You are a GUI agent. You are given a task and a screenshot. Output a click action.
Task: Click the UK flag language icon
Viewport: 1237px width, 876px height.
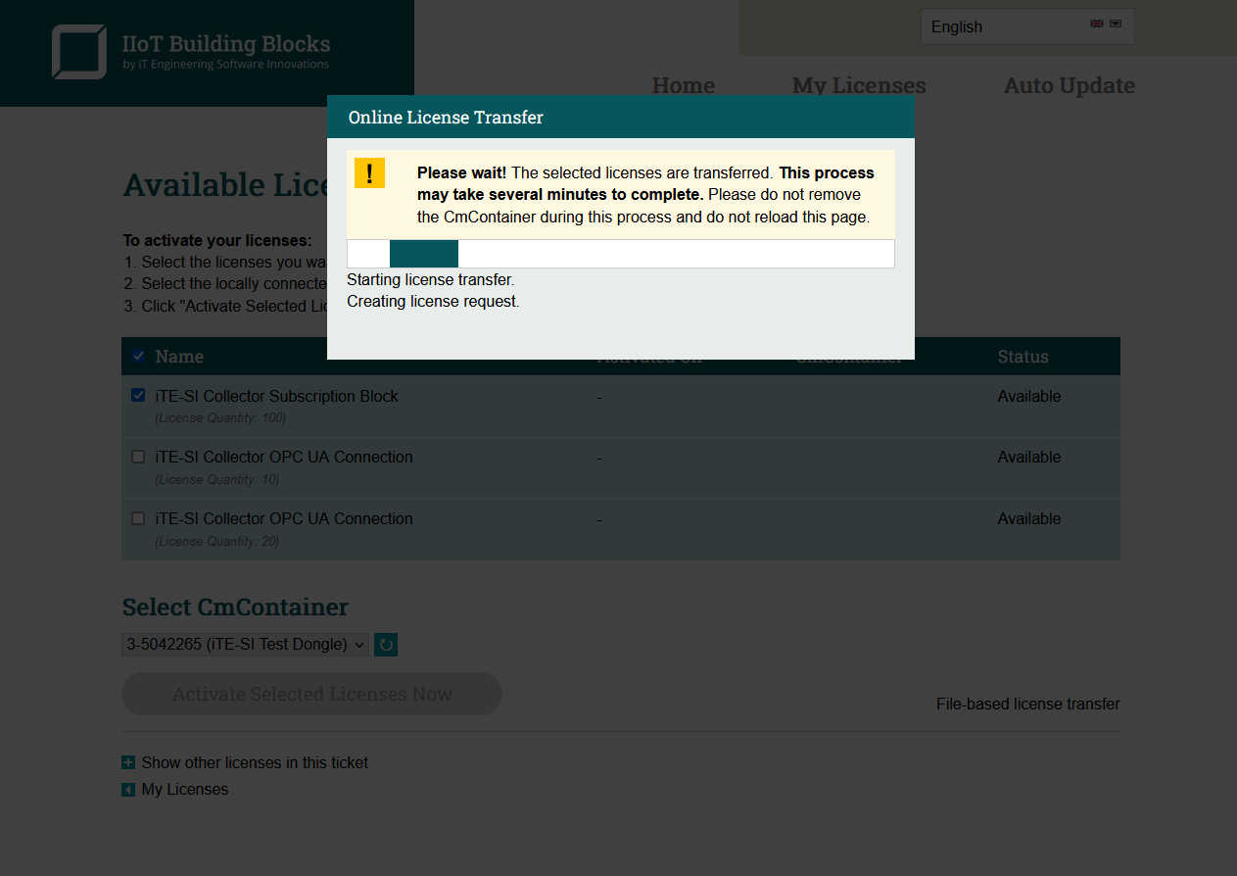1096,24
